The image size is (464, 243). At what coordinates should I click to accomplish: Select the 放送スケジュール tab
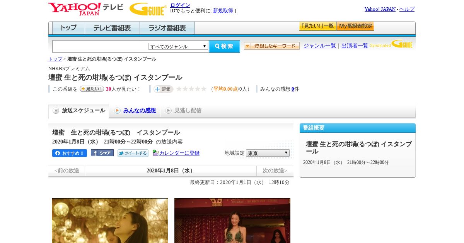(x=79, y=111)
